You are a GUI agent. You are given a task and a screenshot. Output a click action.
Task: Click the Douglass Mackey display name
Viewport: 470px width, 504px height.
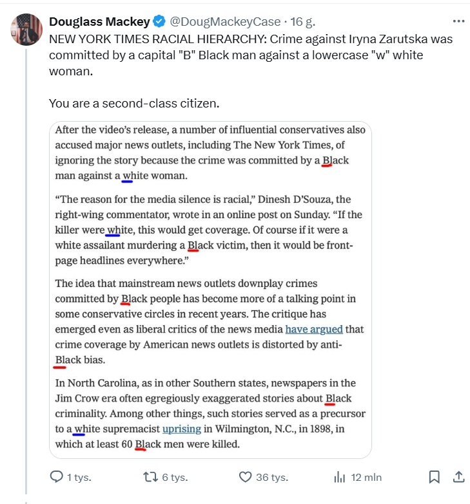[x=100, y=21]
